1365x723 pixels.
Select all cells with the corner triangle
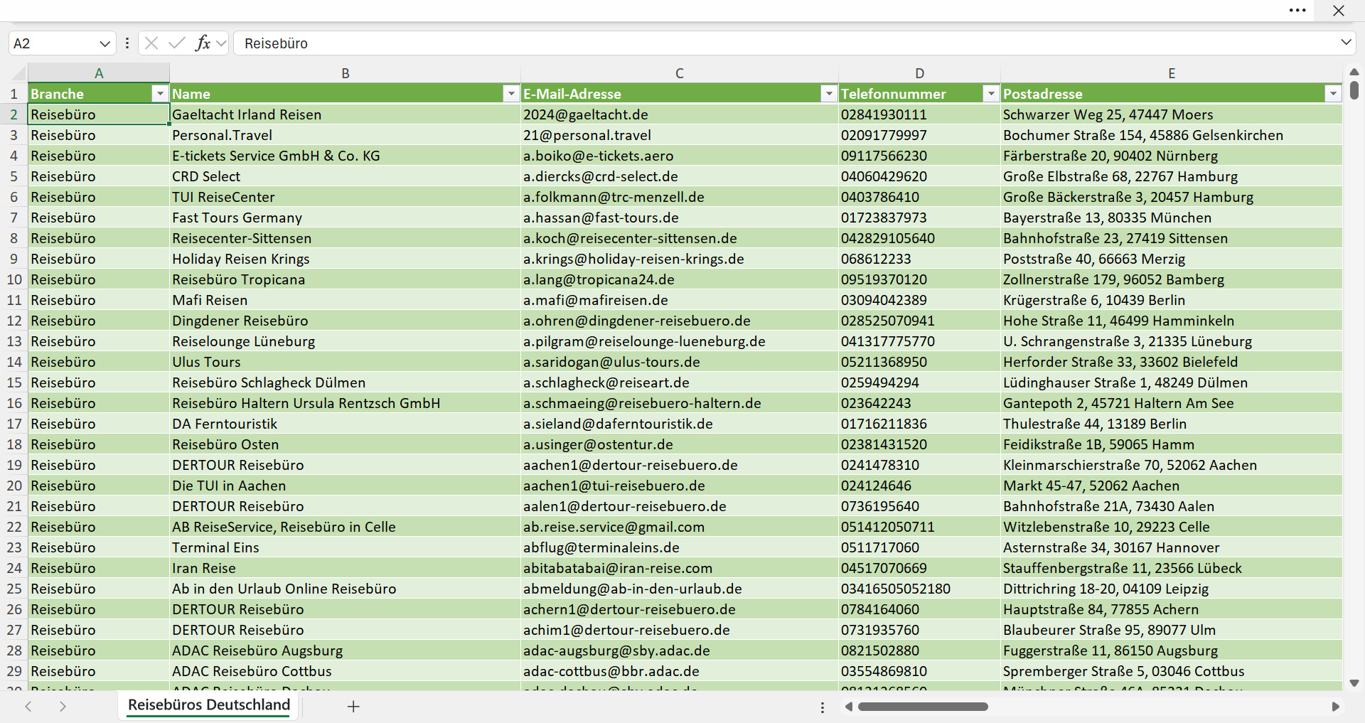pos(18,73)
